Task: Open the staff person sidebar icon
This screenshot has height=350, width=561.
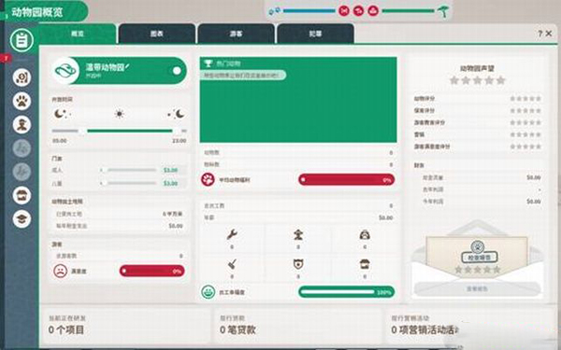Action: click(22, 125)
